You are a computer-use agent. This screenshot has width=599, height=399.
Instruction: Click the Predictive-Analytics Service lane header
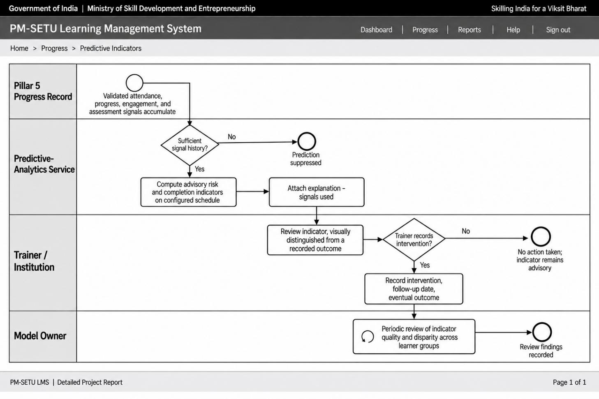pyautogui.click(x=43, y=166)
